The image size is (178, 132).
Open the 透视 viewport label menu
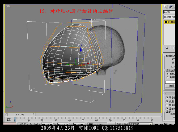(x=8, y=6)
